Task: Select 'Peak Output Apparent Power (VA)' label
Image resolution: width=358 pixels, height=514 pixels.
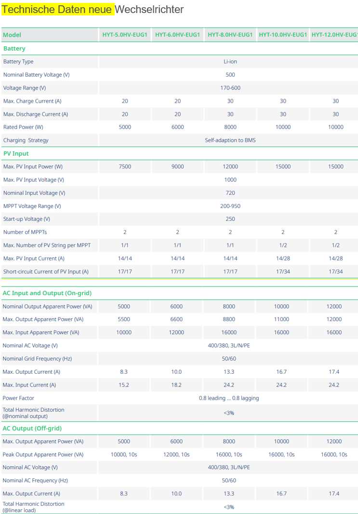Action: coord(43,455)
